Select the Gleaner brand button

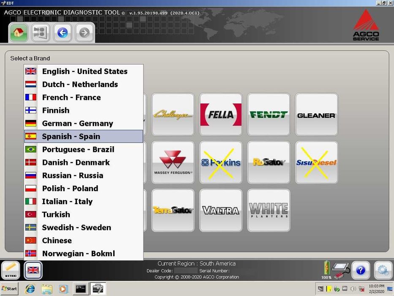pyautogui.click(x=317, y=115)
